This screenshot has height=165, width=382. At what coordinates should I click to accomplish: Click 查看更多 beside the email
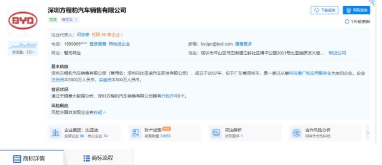(244, 44)
